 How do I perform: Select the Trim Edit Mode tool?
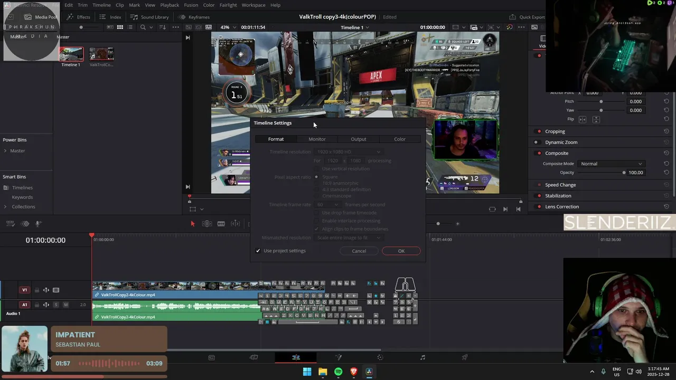[x=207, y=224]
